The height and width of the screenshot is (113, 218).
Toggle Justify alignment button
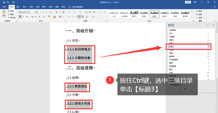pos(79,17)
